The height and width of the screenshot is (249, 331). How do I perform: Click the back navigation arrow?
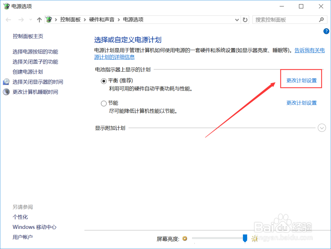pos(8,20)
